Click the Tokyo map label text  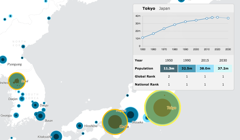(x=171, y=108)
